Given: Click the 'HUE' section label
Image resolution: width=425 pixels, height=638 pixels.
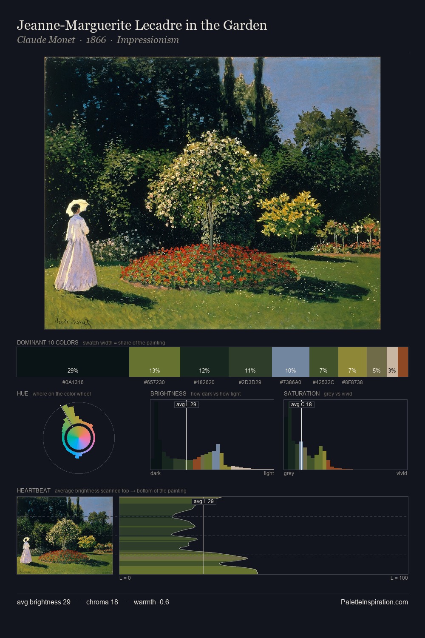Looking at the screenshot, I should pos(23,393).
